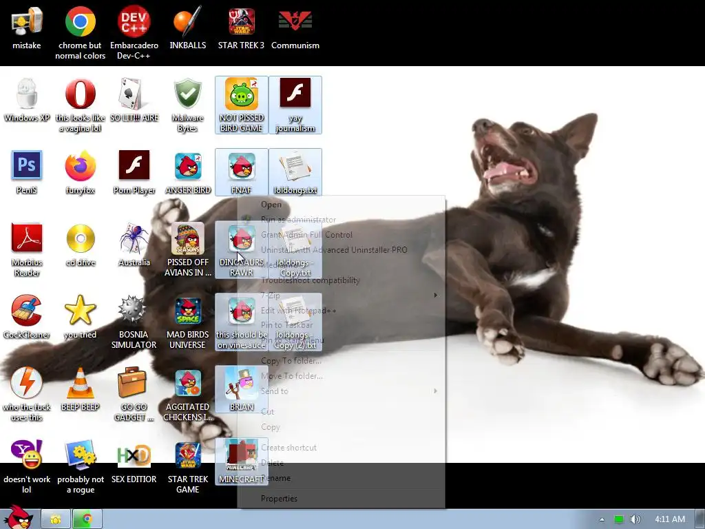Click the Porn Player Flash icon

[134, 173]
